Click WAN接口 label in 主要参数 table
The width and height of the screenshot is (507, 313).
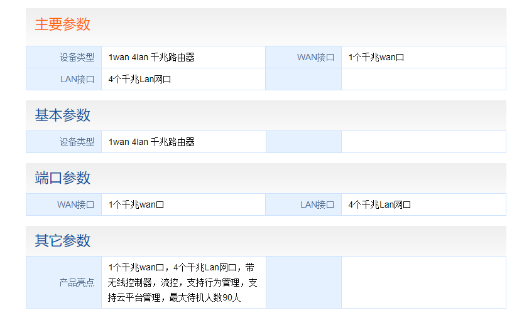pos(315,58)
